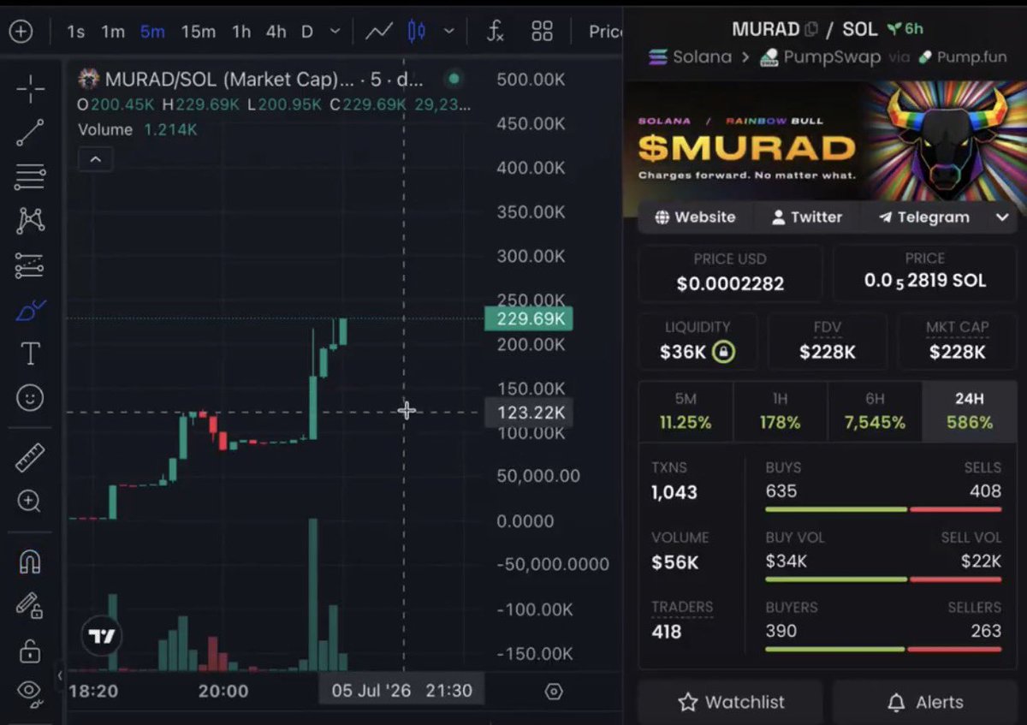Expand more social links chevron

(x=1002, y=217)
